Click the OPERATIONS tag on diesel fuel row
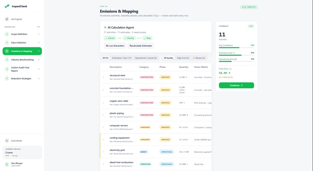The image size is (313, 171). (145, 164)
